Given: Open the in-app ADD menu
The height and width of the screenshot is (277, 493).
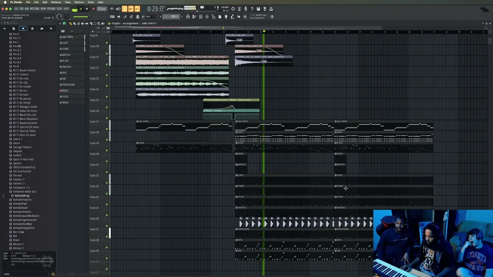Looking at the screenshot, I should click(x=27, y=8).
